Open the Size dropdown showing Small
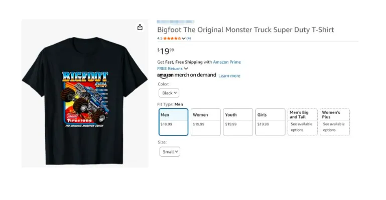Viewport: 386px width, 200px height. [x=170, y=151]
